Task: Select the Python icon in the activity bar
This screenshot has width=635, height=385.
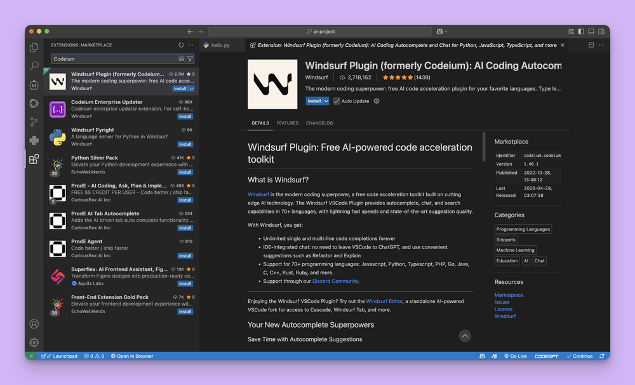Action: point(34,140)
